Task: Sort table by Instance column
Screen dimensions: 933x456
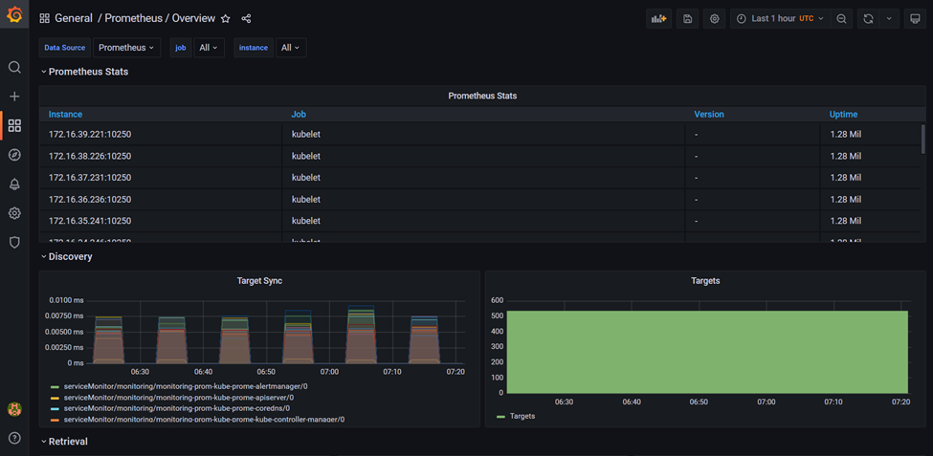Action: click(x=65, y=114)
